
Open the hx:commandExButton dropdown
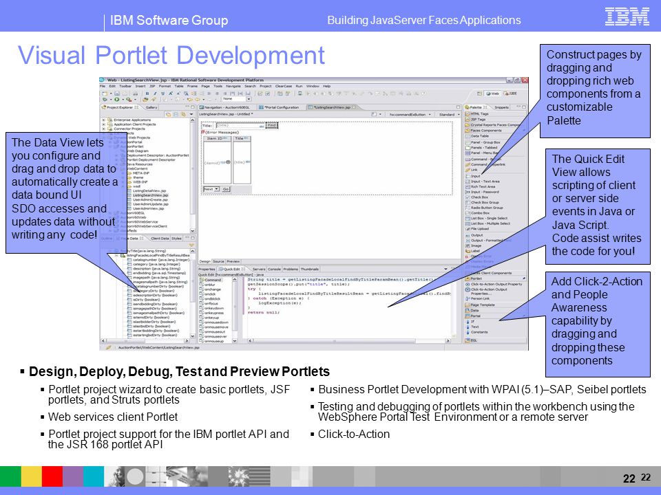coord(410,115)
